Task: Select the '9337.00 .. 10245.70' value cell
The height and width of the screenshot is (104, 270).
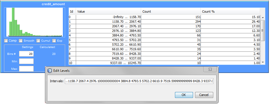Action: click(108, 63)
